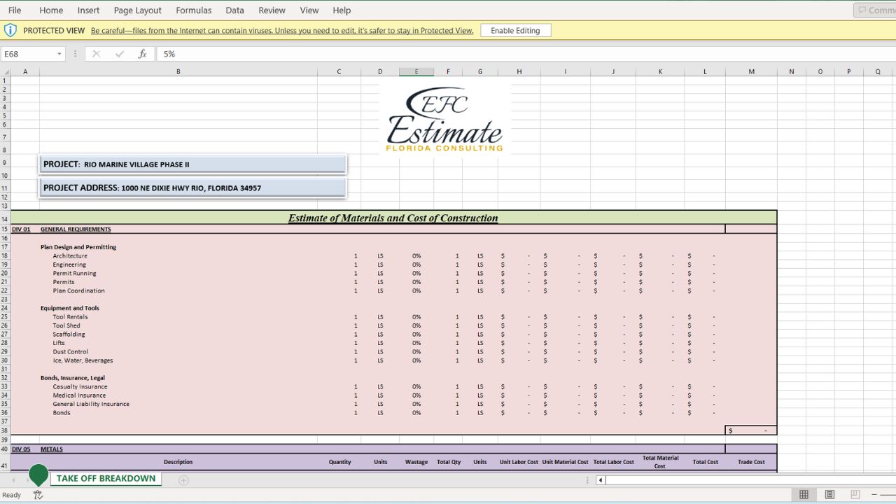Select the Formulas ribbon tab

coord(193,10)
